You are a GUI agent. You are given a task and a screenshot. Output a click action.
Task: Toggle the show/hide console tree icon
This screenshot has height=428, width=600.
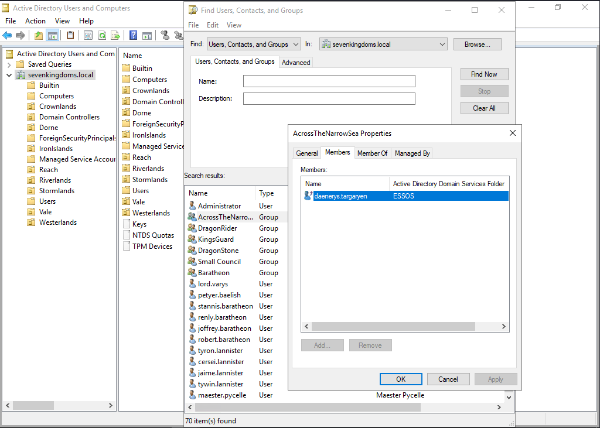[x=52, y=36]
